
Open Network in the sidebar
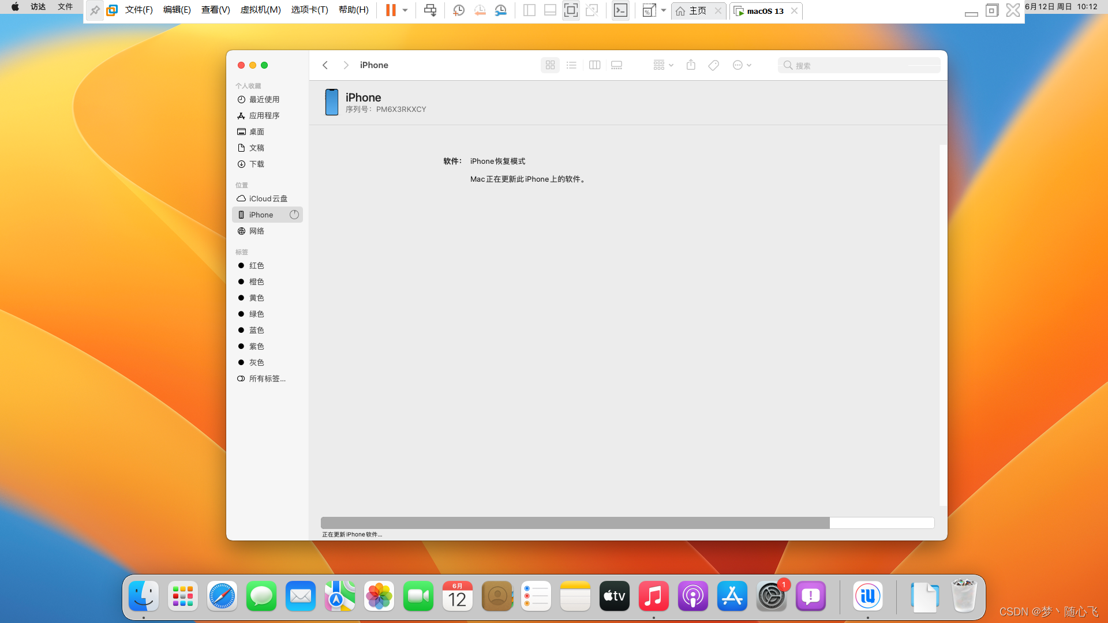[x=267, y=231]
